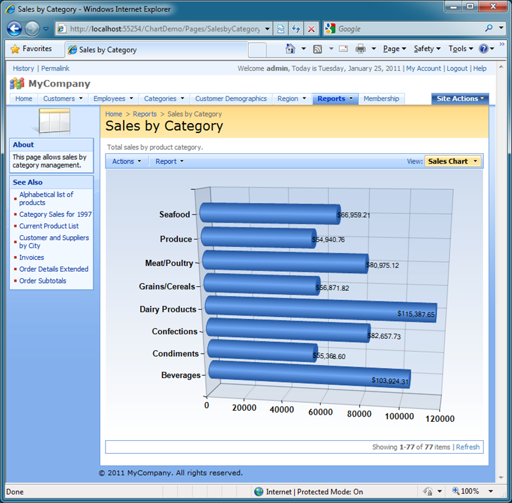The width and height of the screenshot is (512, 503).
Task: Click the Stop loading red X icon
Action: coord(311,29)
